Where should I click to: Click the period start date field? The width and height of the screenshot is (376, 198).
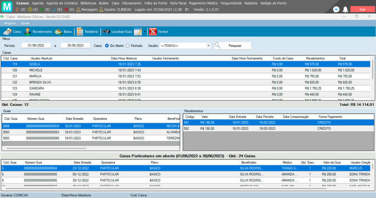(36, 46)
